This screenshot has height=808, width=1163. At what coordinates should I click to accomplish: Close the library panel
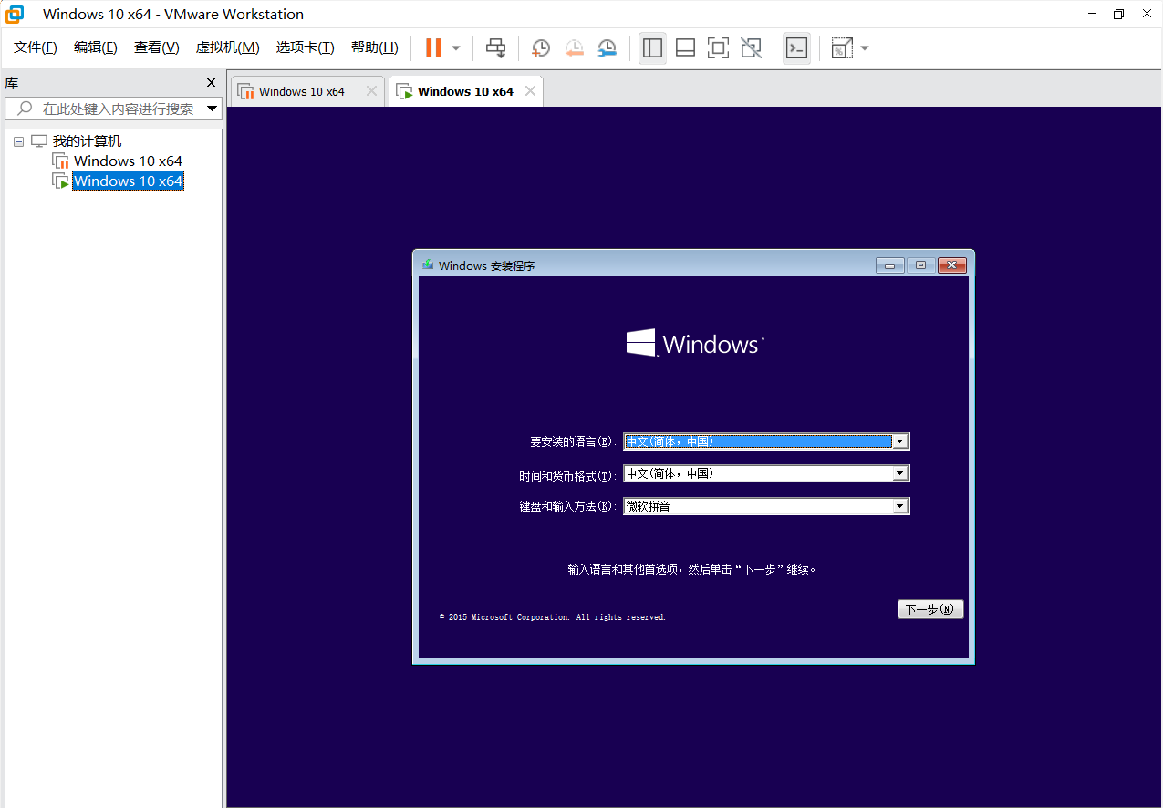212,83
